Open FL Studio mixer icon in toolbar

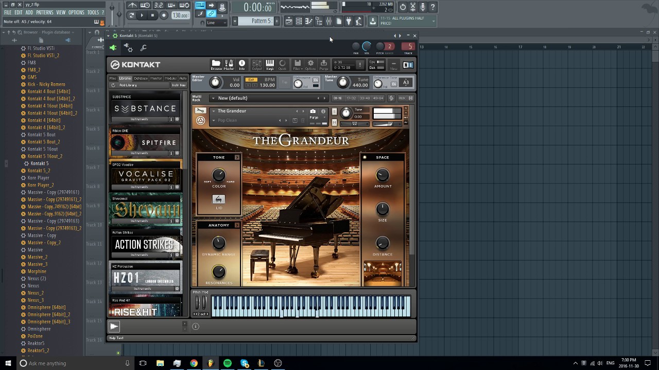(x=328, y=21)
